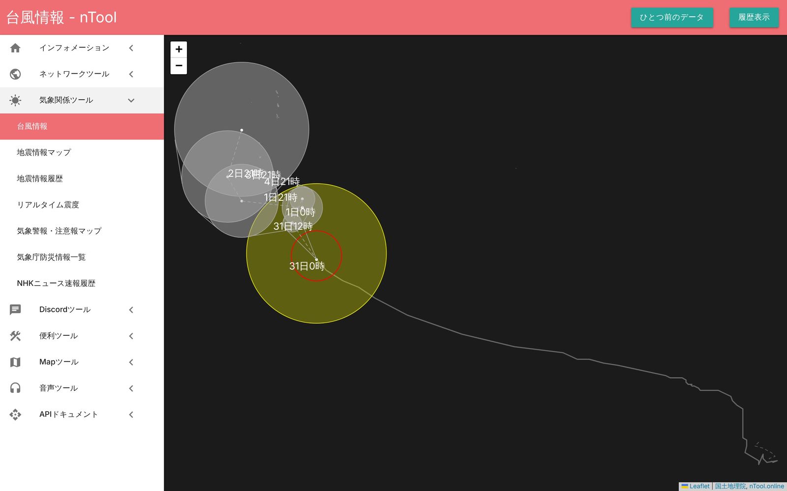Expand Discordツール chevron

[x=131, y=310]
